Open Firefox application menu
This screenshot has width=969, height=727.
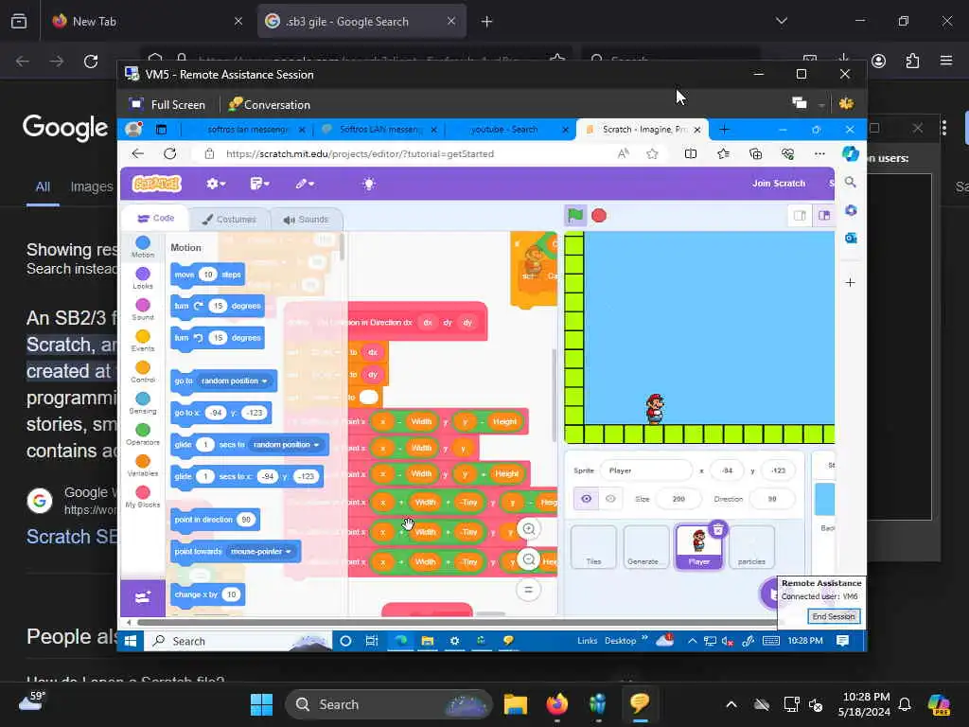pyautogui.click(x=946, y=61)
